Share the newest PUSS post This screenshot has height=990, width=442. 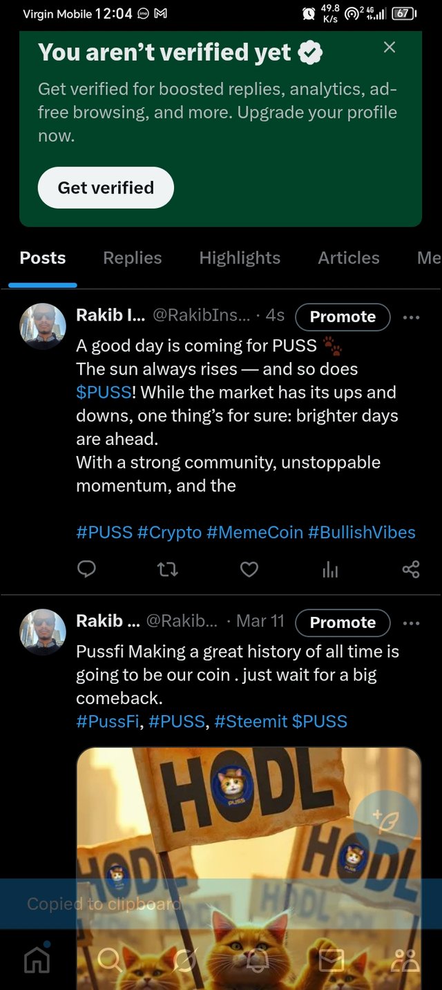411,569
